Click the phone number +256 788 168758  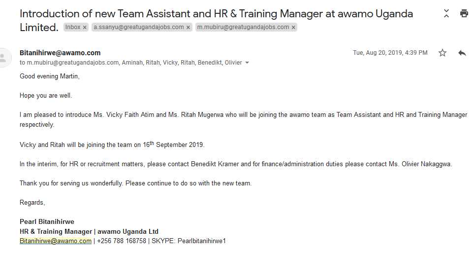coord(122,241)
